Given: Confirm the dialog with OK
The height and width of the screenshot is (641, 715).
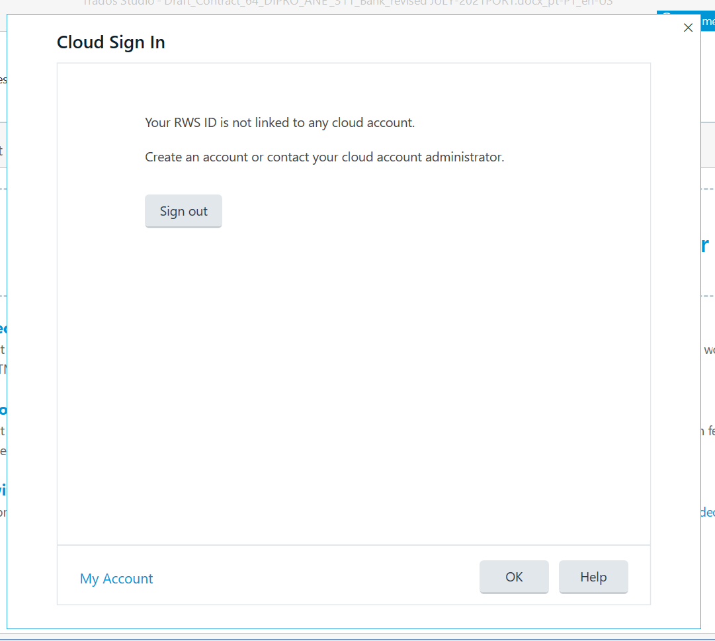Looking at the screenshot, I should [x=514, y=577].
